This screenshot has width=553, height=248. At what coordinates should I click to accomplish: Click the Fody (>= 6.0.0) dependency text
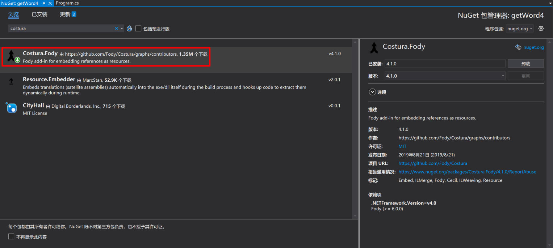click(x=387, y=209)
